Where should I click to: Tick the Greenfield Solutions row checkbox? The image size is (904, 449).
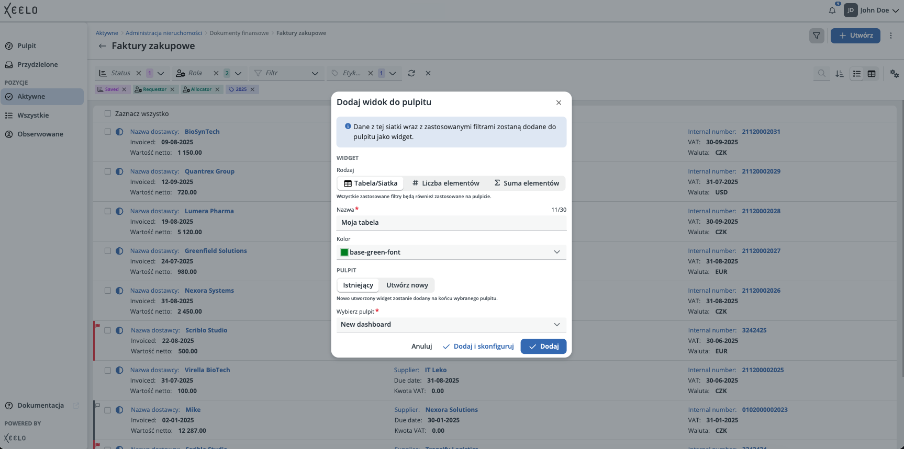[108, 251]
